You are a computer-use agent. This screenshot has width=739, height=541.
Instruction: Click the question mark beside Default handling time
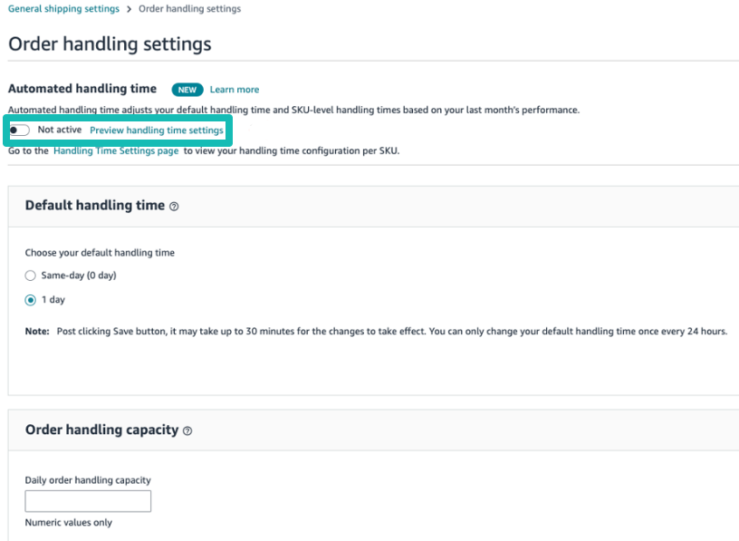pyautogui.click(x=176, y=206)
